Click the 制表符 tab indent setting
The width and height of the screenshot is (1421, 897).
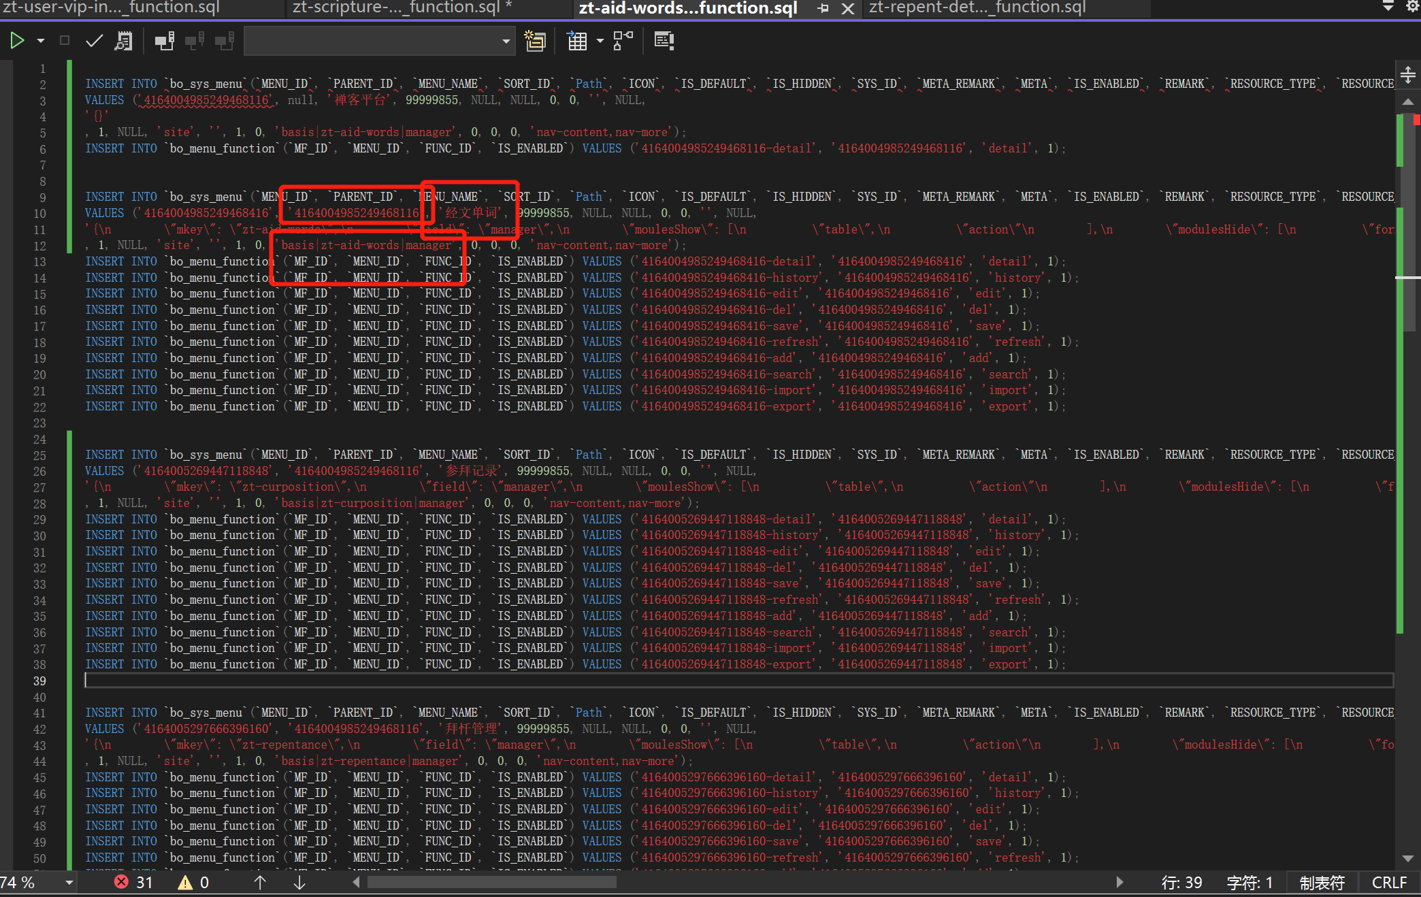point(1322,883)
